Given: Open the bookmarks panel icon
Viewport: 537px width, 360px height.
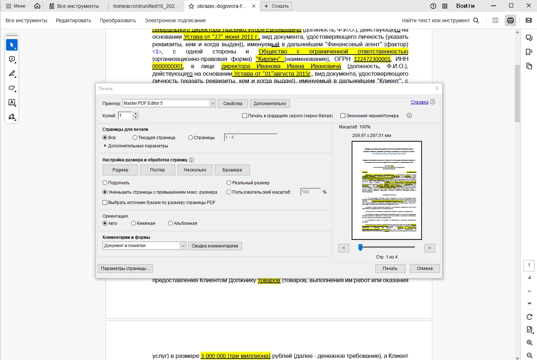Looking at the screenshot, I should tap(529, 52).
